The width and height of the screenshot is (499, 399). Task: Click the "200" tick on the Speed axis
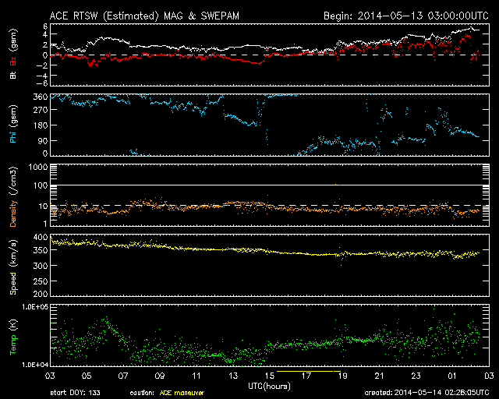pyautogui.click(x=41, y=294)
